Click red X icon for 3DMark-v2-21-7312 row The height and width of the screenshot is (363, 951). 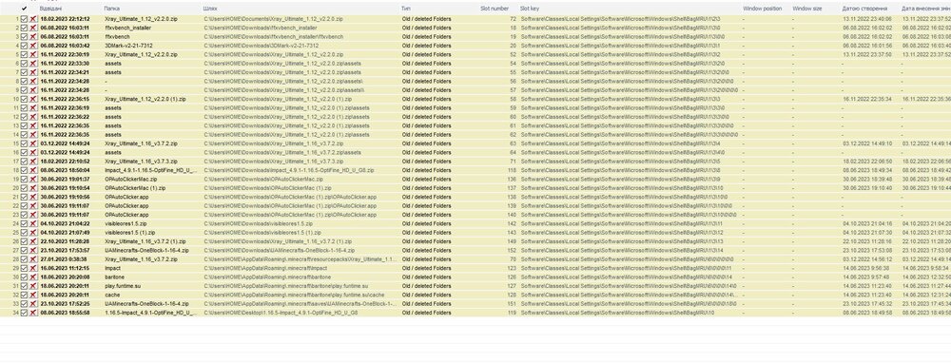tap(34, 46)
